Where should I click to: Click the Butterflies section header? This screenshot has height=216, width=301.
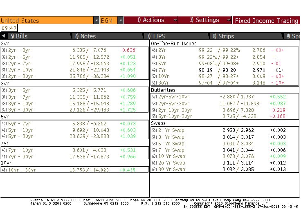coord(163,90)
